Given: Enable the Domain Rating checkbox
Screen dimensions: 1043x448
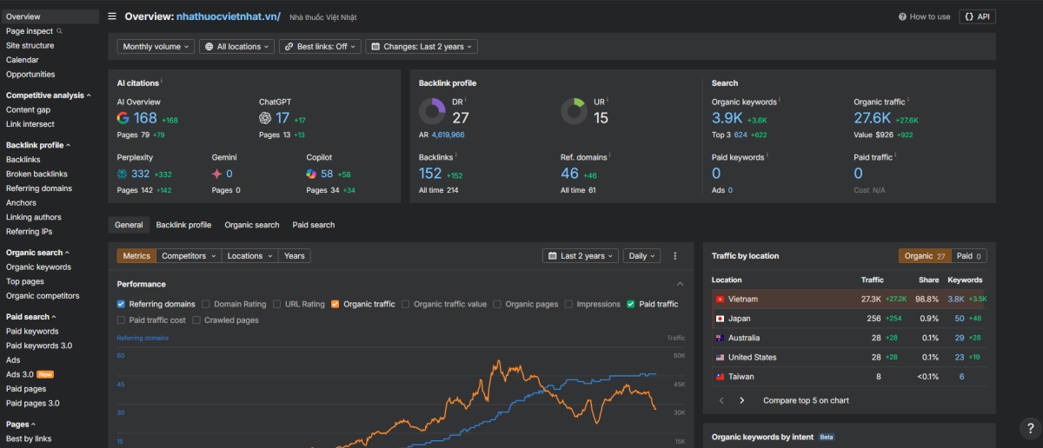Looking at the screenshot, I should pos(206,304).
